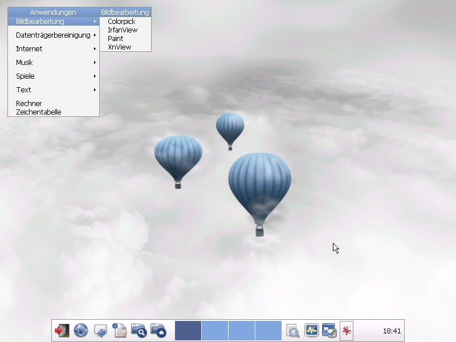Launch Zeichentabelle from the menu
This screenshot has width=456, height=342.
pos(54,112)
